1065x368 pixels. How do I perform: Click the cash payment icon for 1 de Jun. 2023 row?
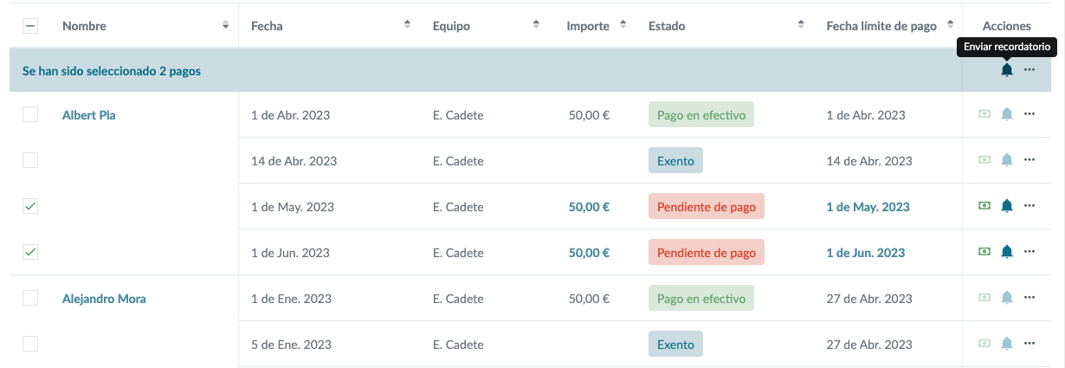point(984,252)
